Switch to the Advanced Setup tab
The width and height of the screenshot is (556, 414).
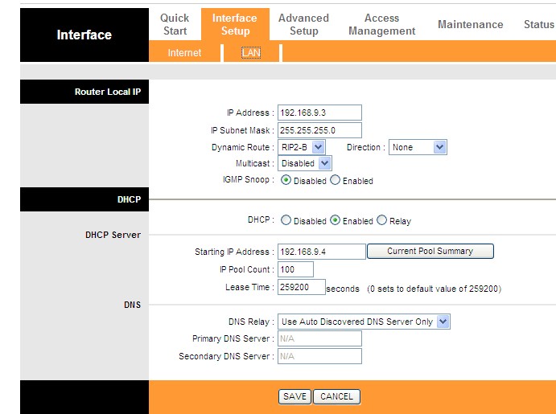coord(303,24)
